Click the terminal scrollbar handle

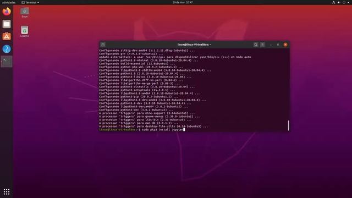click(x=288, y=125)
